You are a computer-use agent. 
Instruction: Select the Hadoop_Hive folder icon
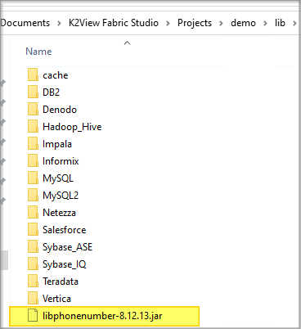click(x=33, y=127)
